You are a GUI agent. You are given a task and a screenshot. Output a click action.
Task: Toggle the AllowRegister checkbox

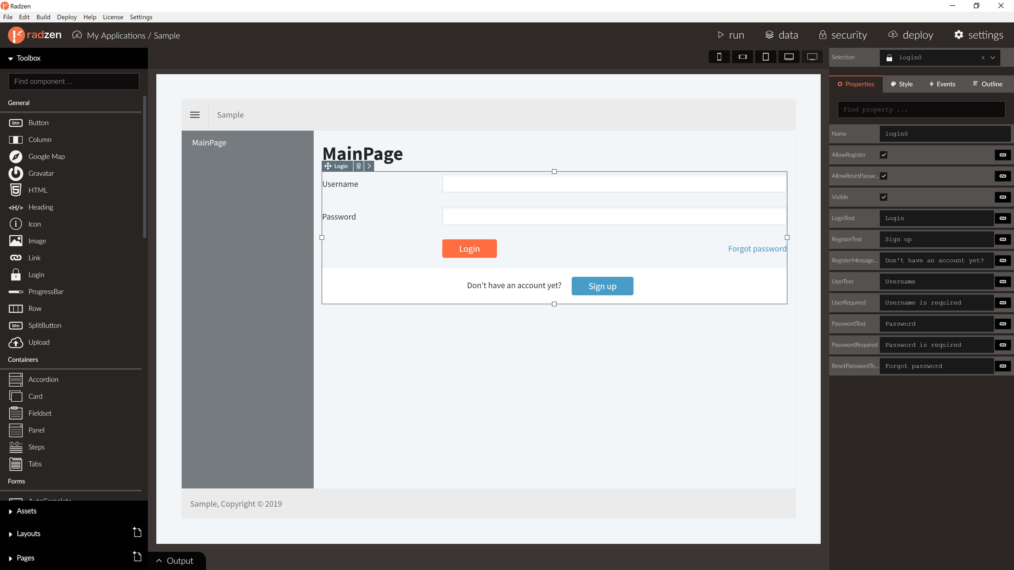pyautogui.click(x=884, y=155)
